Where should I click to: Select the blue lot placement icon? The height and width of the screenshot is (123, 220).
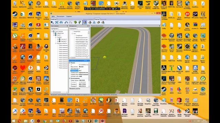[x=94, y=22]
